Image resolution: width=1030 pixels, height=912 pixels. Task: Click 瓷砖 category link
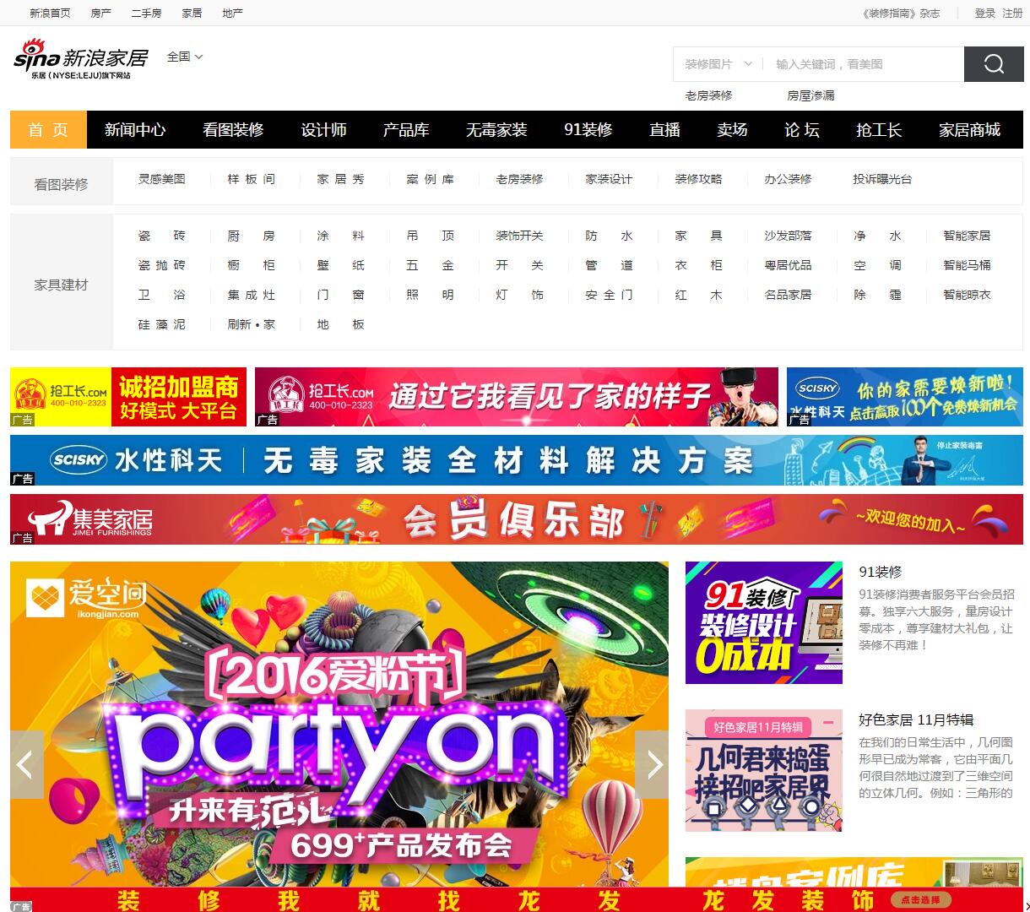point(161,236)
